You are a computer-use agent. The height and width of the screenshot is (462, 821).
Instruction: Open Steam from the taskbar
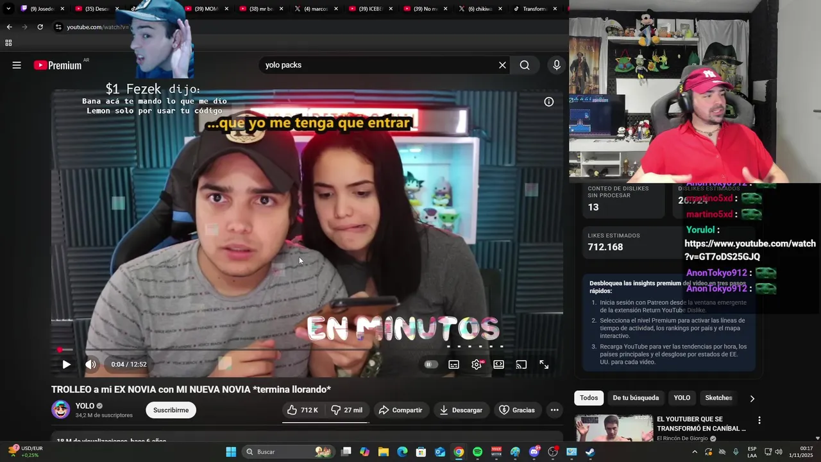pos(590,452)
